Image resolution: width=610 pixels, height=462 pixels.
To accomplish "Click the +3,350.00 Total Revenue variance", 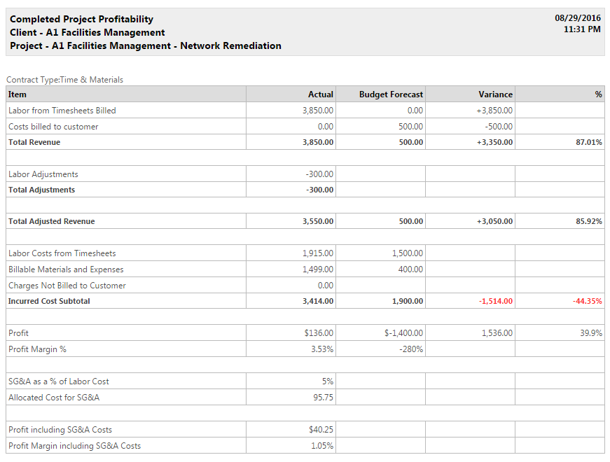I will tap(495, 142).
